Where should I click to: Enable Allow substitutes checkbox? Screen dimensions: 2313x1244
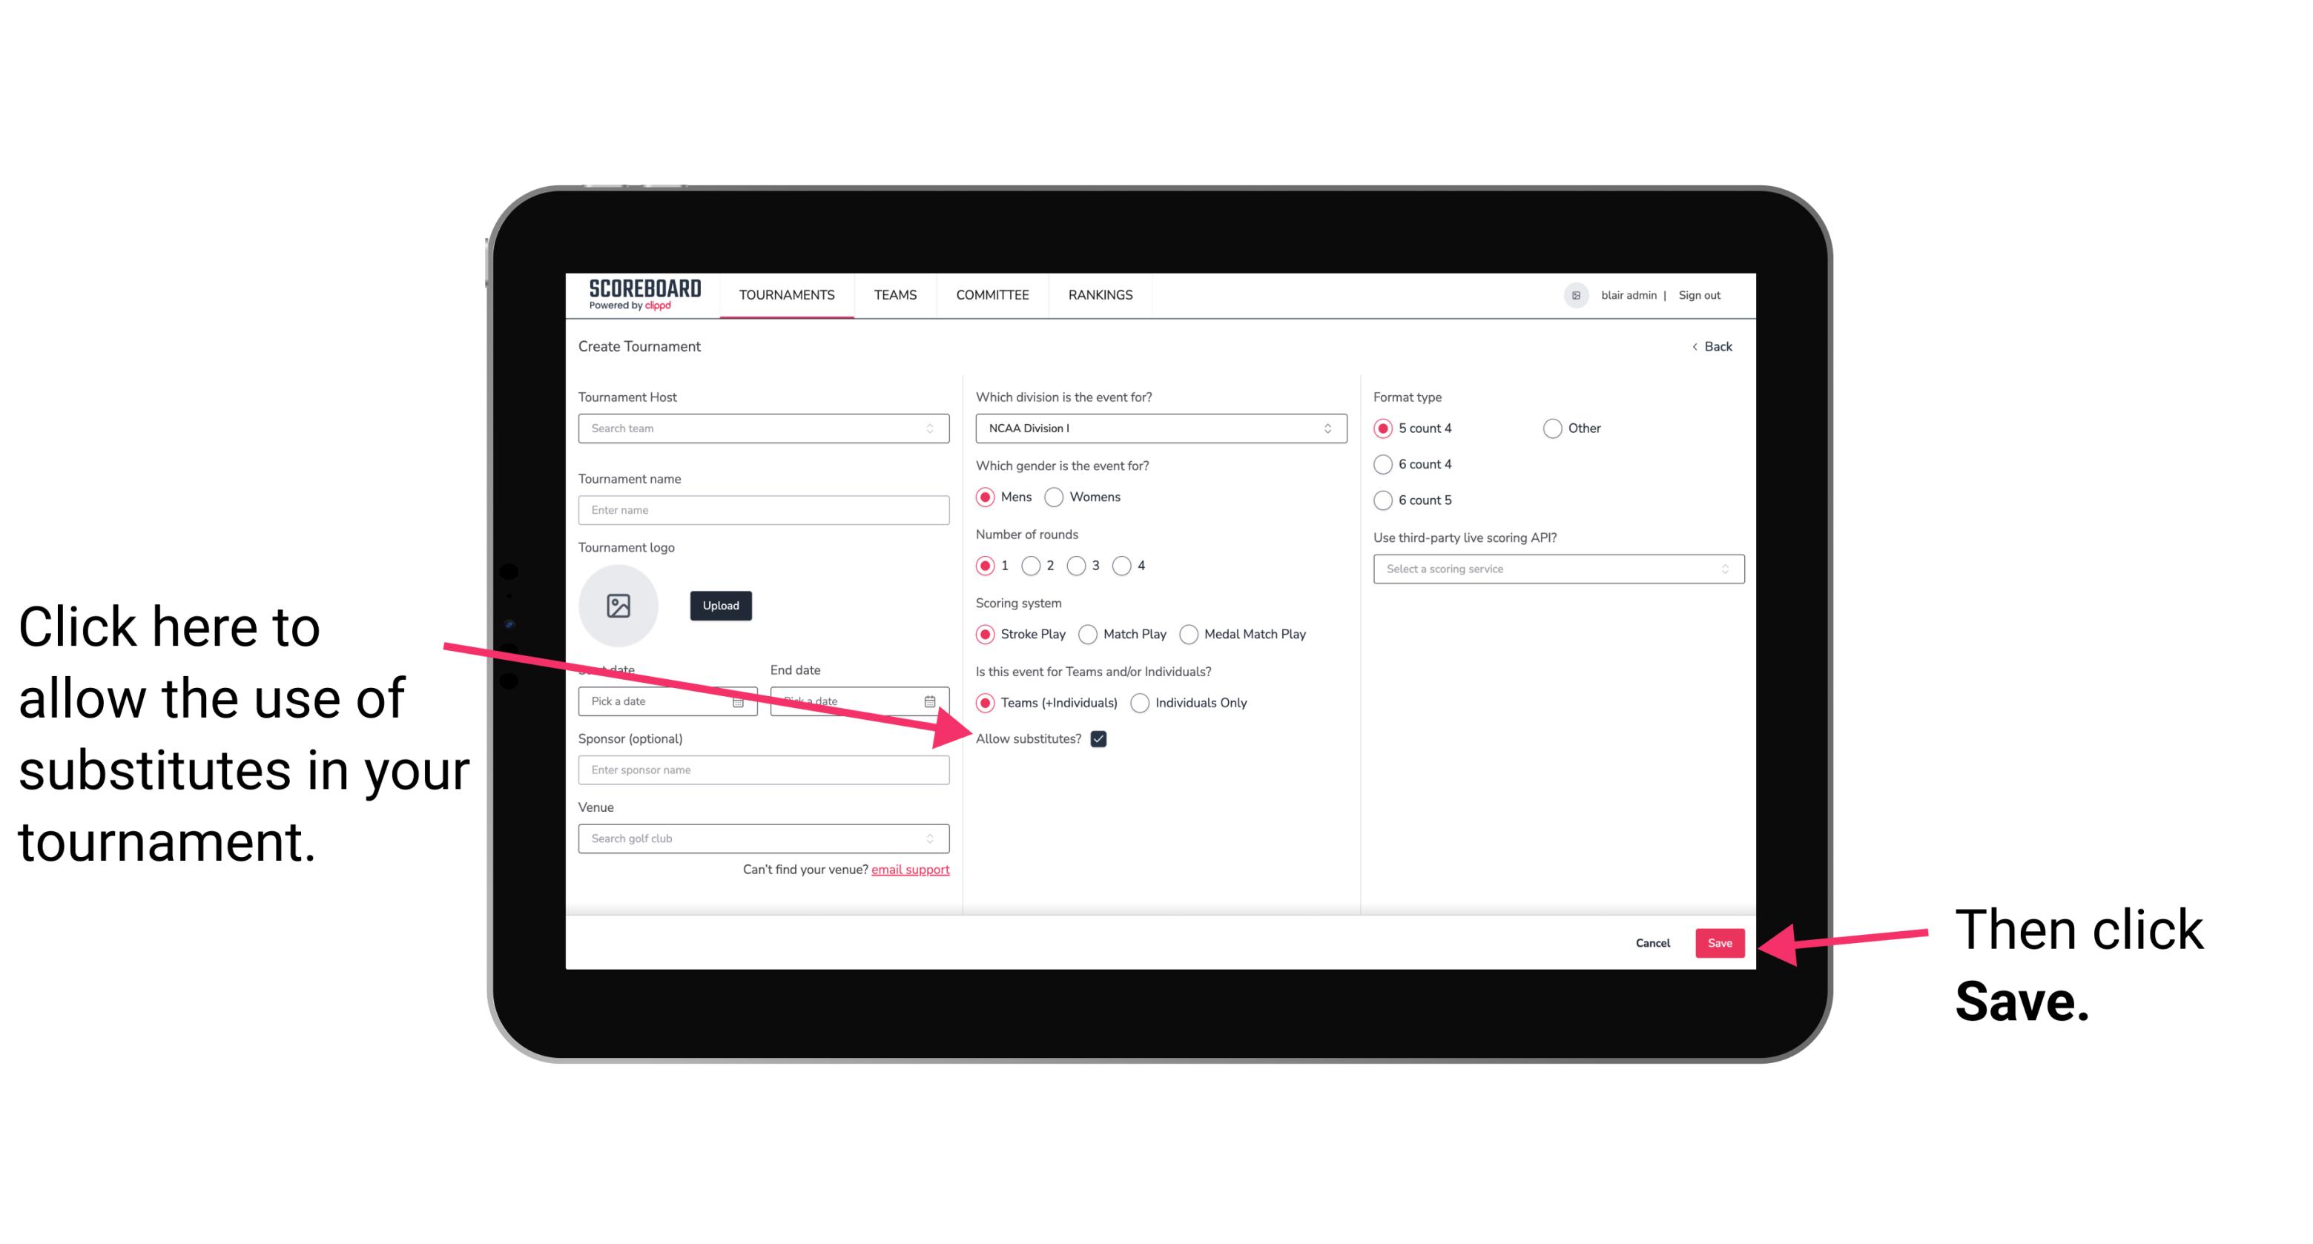1100,738
